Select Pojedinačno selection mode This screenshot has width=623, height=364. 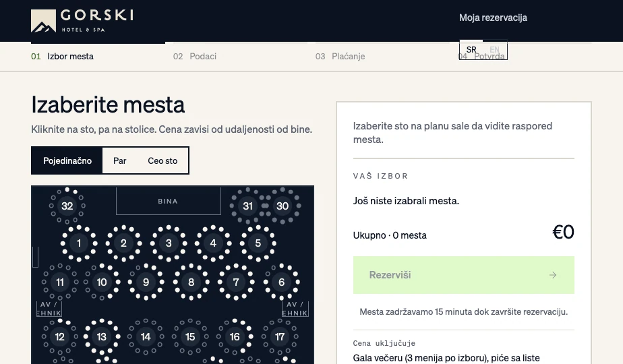click(67, 160)
